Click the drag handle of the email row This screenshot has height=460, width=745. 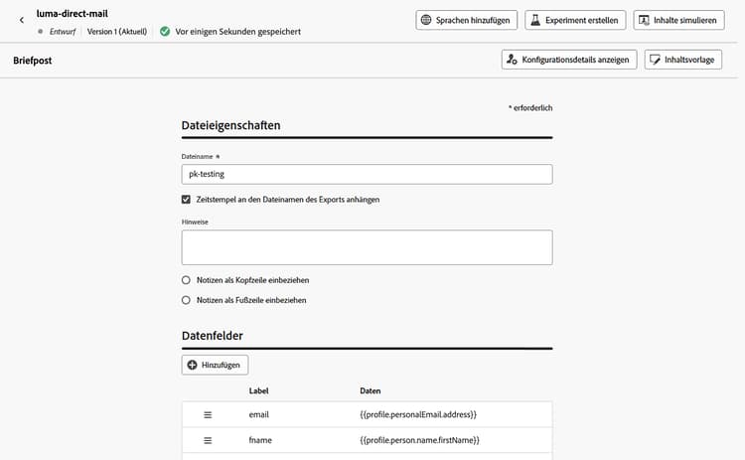point(209,414)
